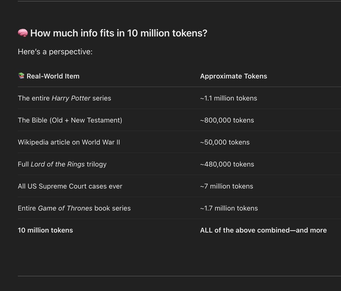Click the '~1.1 million tokens' value
This screenshot has width=341, height=291.
[228, 98]
